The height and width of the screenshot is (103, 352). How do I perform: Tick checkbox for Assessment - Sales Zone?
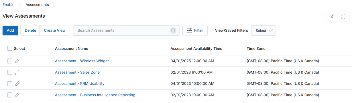coord(10,72)
